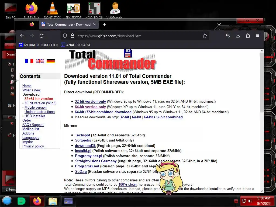Open the Techspot mirror link
This screenshot has width=276, height=207.
coord(82,135)
